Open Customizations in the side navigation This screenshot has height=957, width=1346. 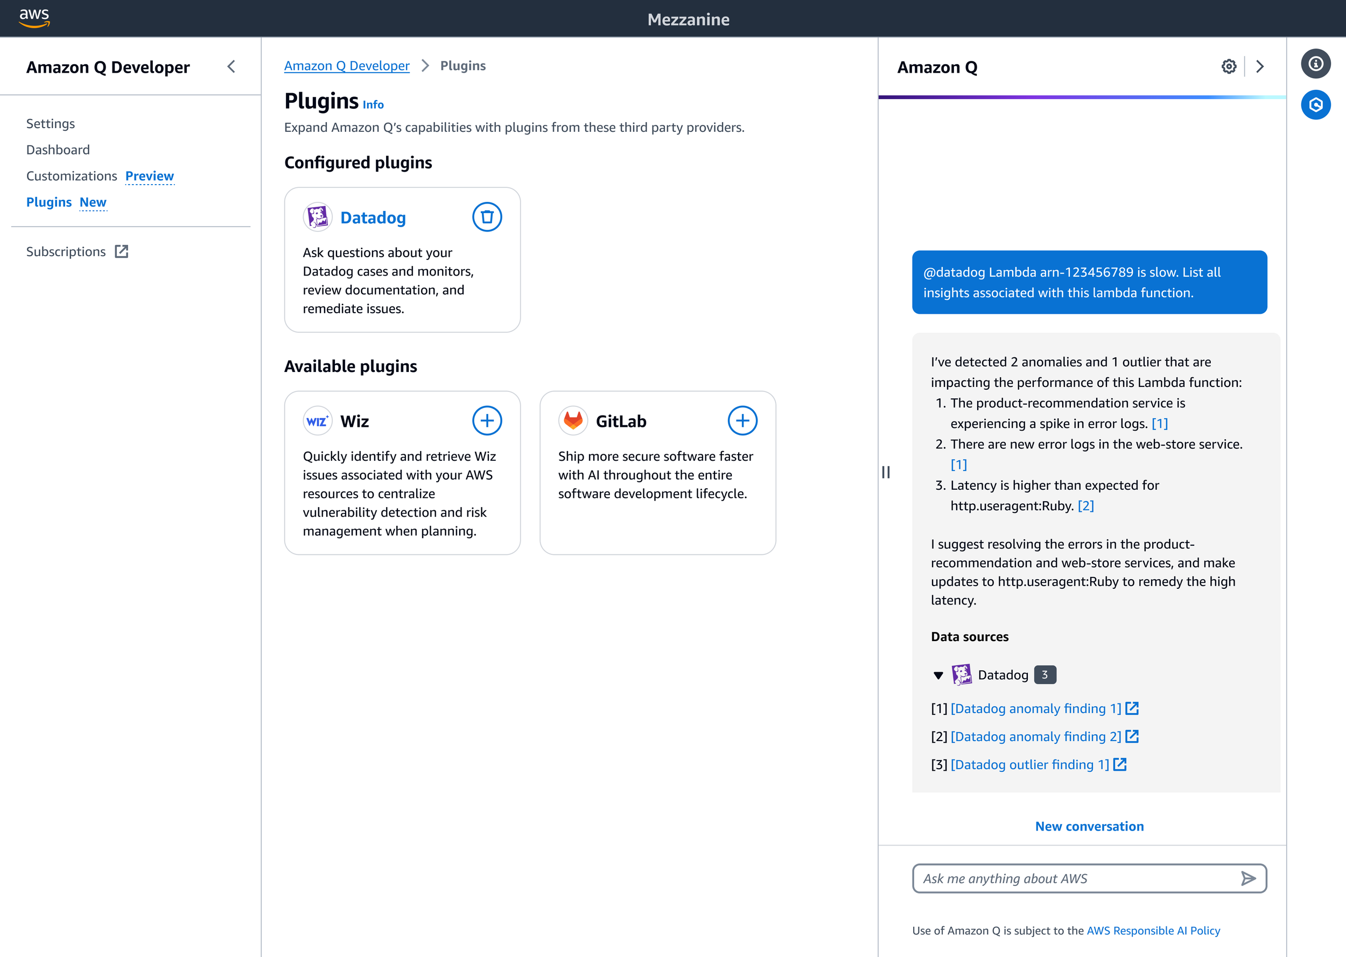coord(71,176)
